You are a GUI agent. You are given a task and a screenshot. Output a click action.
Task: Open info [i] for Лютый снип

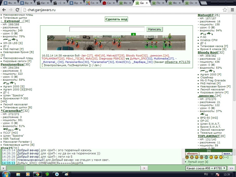(207, 162)
